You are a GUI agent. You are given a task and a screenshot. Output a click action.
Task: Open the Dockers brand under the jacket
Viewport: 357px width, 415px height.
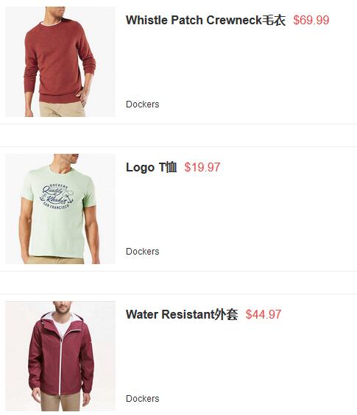click(x=143, y=398)
